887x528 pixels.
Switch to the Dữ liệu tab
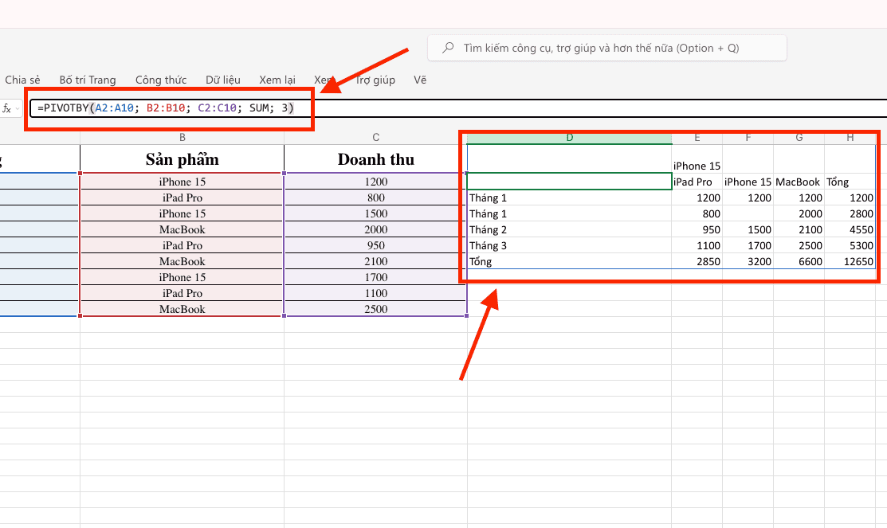(223, 80)
